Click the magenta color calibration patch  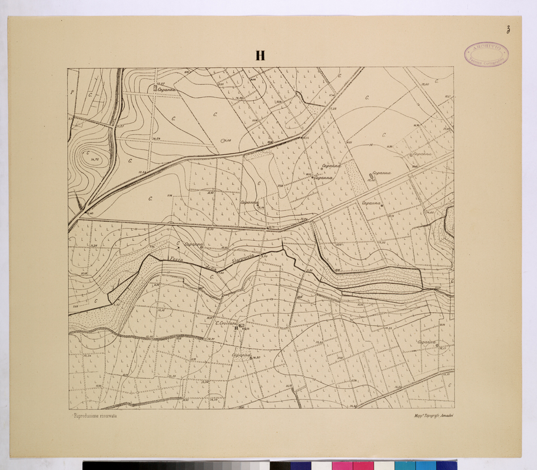(x=340, y=465)
